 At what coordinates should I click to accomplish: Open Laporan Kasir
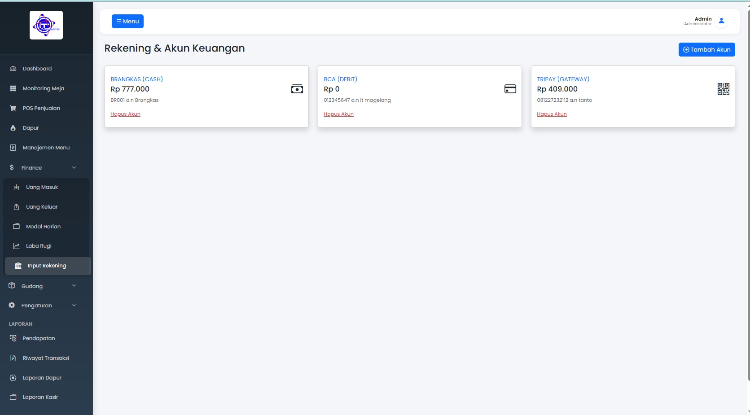[x=46, y=397]
